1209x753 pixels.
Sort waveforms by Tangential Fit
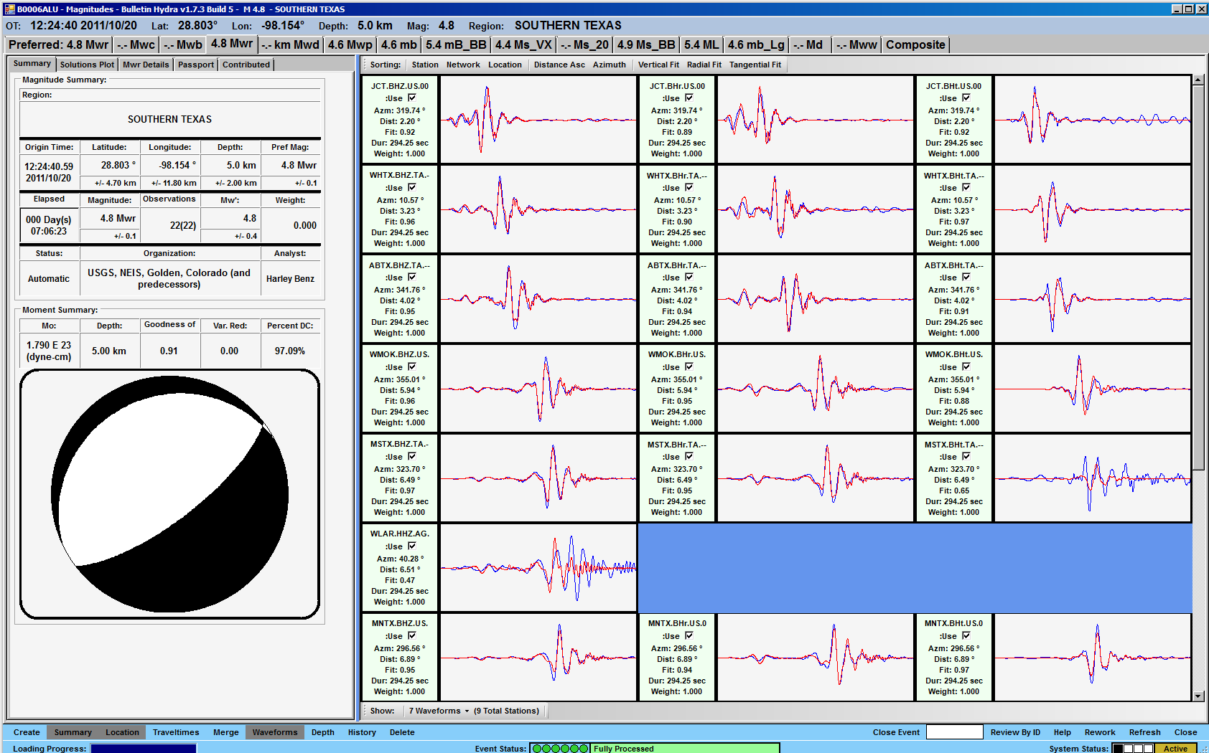[755, 65]
